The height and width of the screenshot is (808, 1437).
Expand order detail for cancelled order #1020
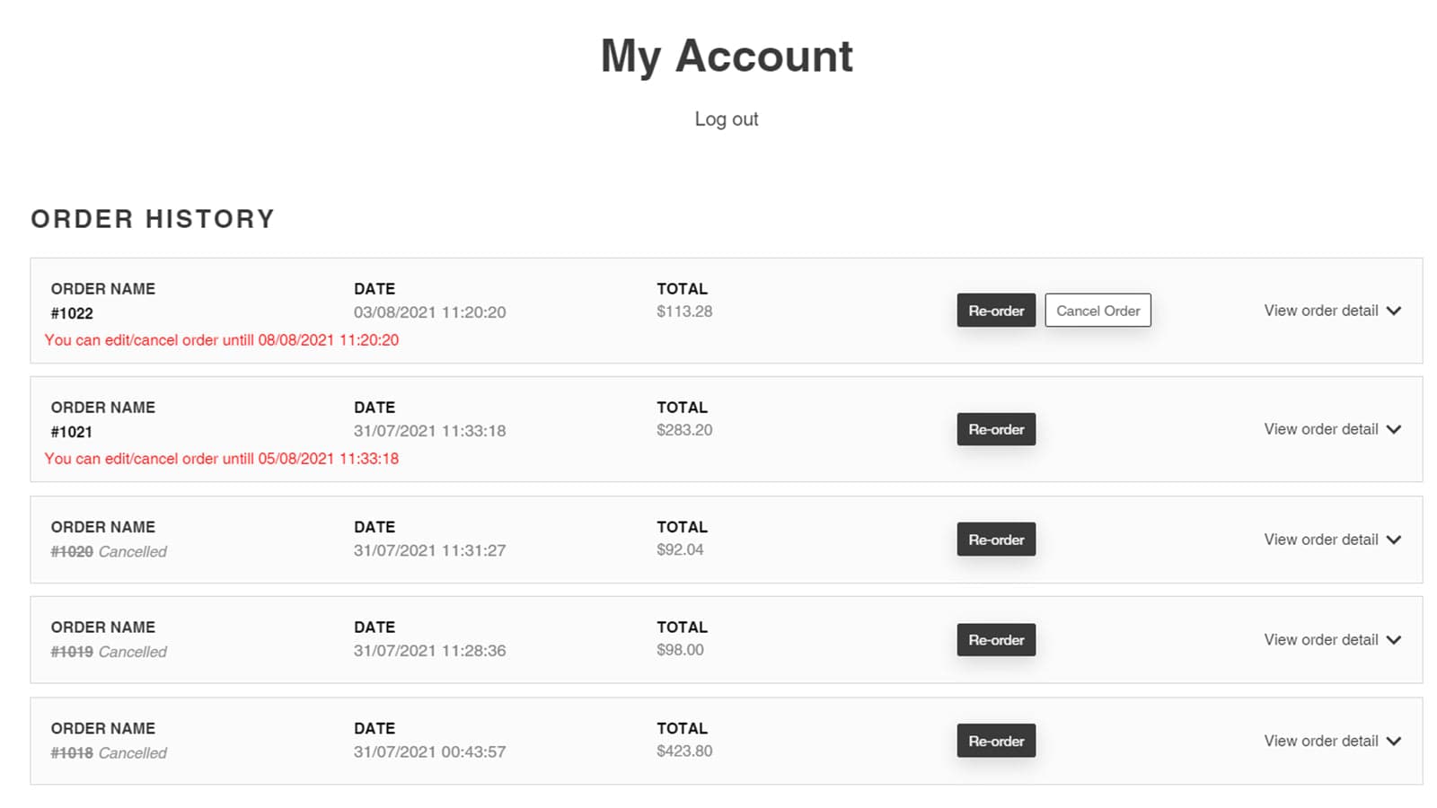1332,540
